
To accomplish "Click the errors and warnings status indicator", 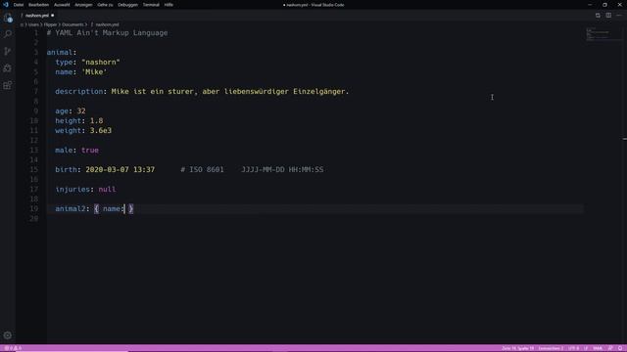I will (x=13, y=348).
